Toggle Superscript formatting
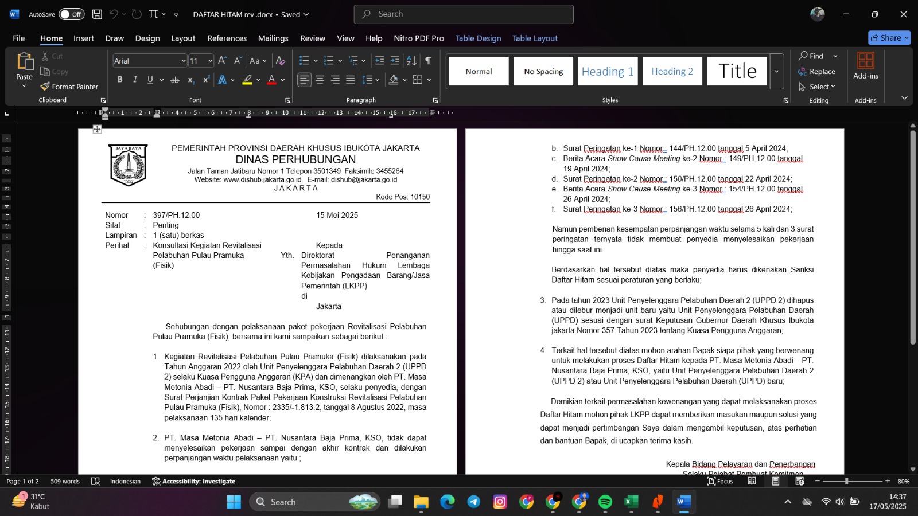The width and height of the screenshot is (918, 516). click(207, 80)
